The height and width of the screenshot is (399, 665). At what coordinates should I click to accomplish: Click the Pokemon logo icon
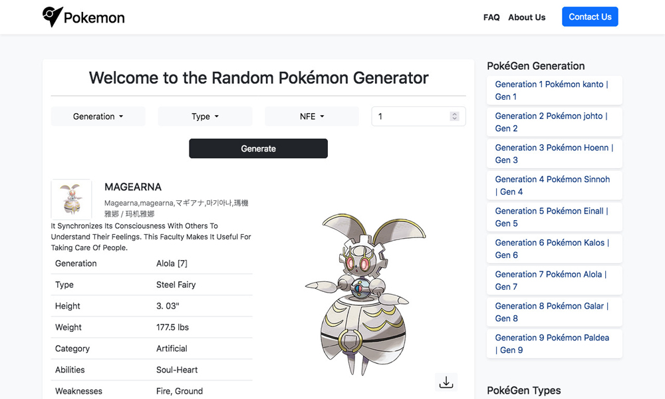point(53,17)
